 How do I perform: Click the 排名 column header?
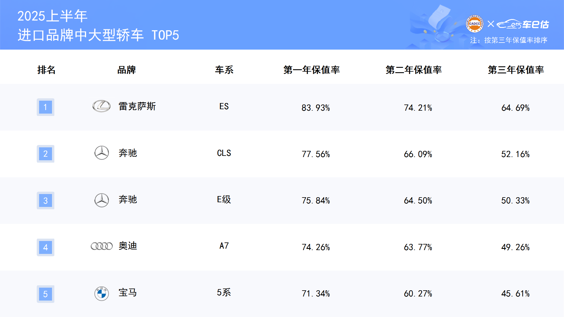click(x=46, y=70)
